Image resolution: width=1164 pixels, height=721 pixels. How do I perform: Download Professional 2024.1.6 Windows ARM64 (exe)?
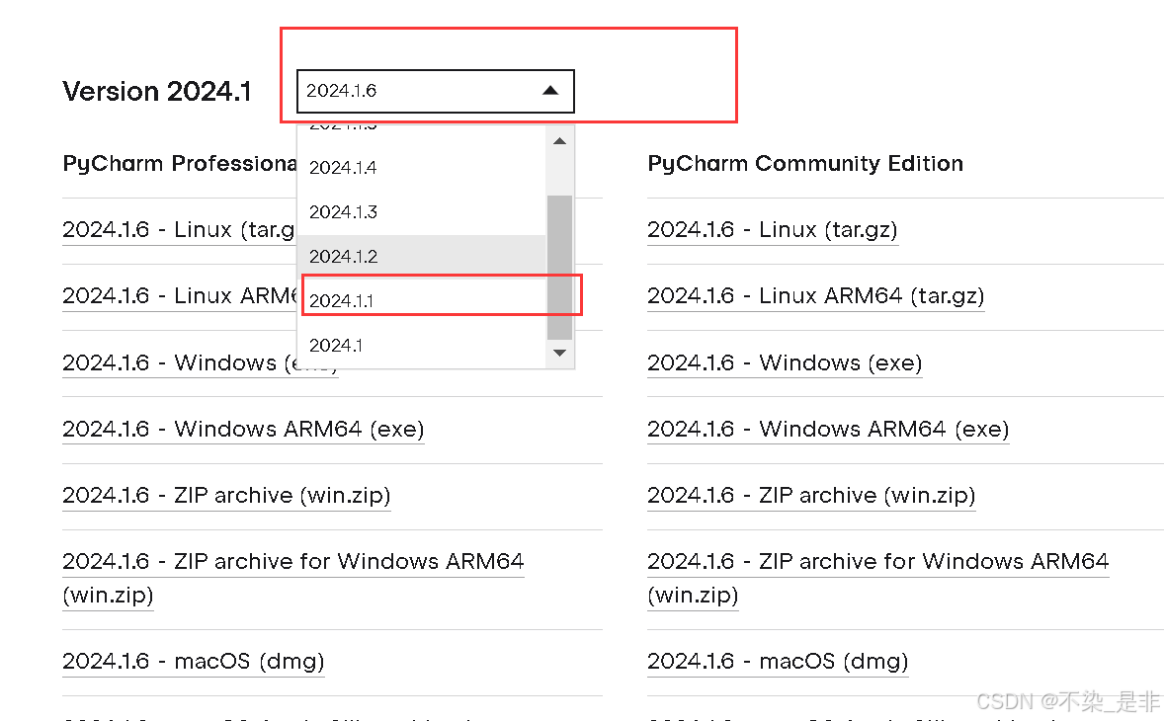pos(243,429)
